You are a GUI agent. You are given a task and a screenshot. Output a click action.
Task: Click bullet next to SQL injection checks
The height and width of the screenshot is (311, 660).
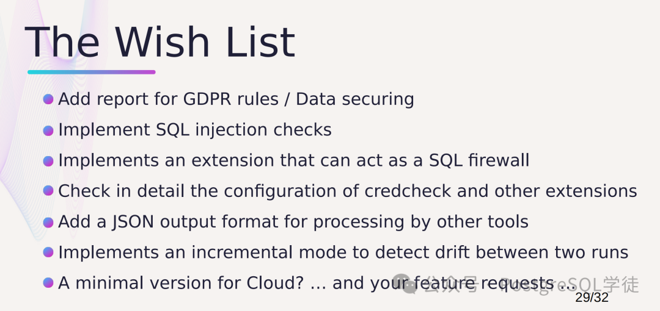coord(48,130)
